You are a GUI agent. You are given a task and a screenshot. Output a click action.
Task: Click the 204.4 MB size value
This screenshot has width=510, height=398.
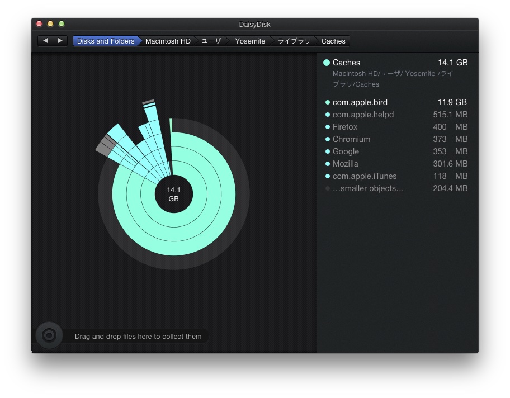pyautogui.click(x=450, y=188)
